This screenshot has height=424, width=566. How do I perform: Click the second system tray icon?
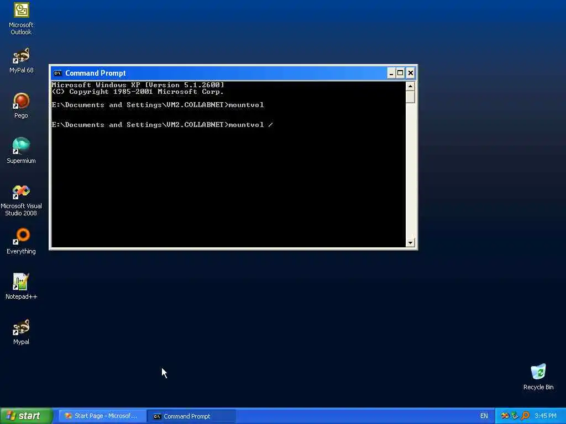[515, 416]
